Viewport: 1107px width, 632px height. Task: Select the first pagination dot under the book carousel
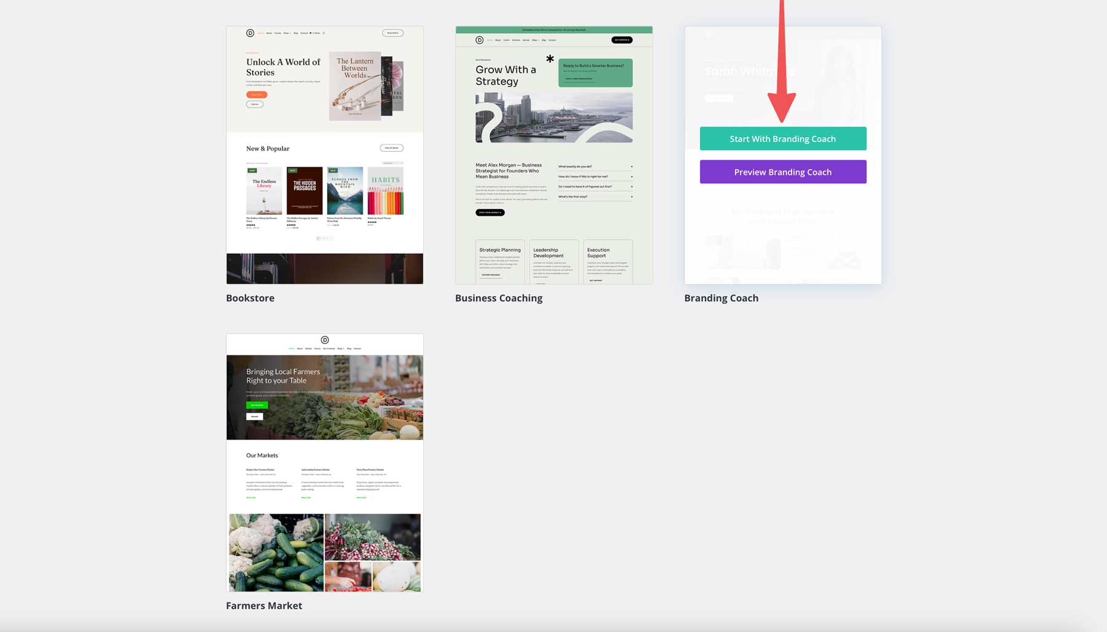(318, 239)
